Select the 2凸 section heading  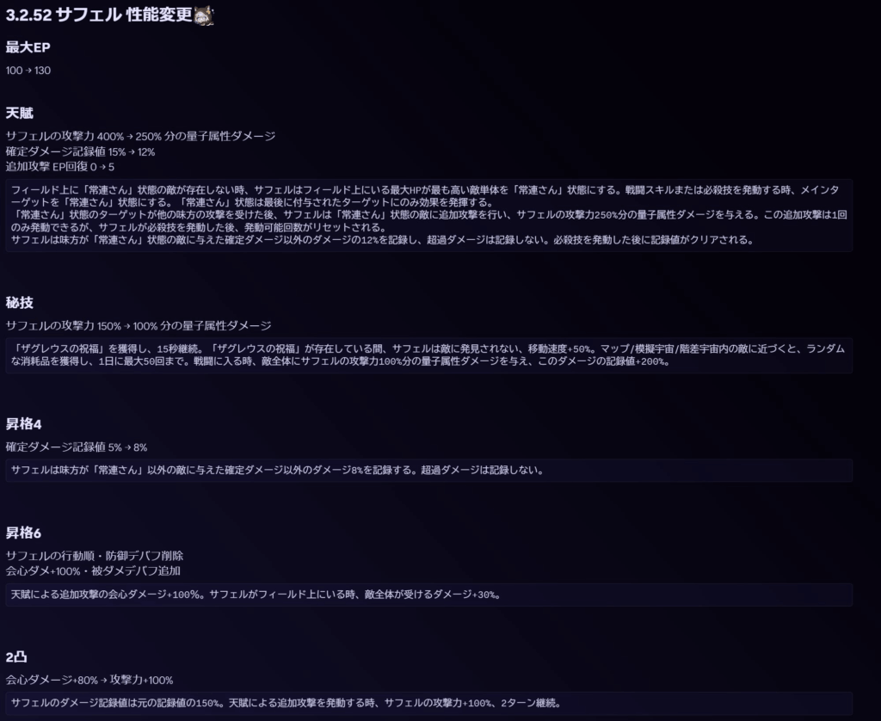[16, 656]
